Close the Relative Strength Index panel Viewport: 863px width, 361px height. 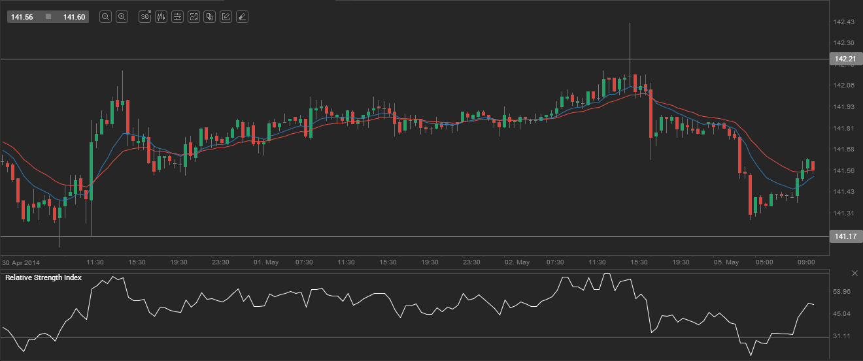(x=855, y=273)
